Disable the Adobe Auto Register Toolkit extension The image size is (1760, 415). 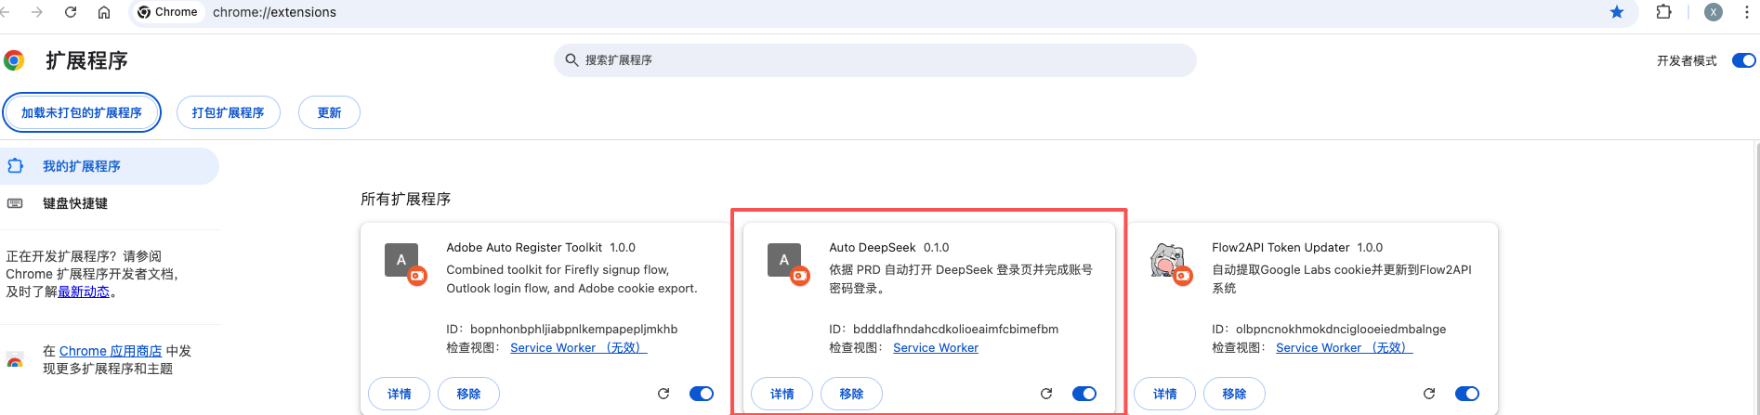tap(702, 394)
